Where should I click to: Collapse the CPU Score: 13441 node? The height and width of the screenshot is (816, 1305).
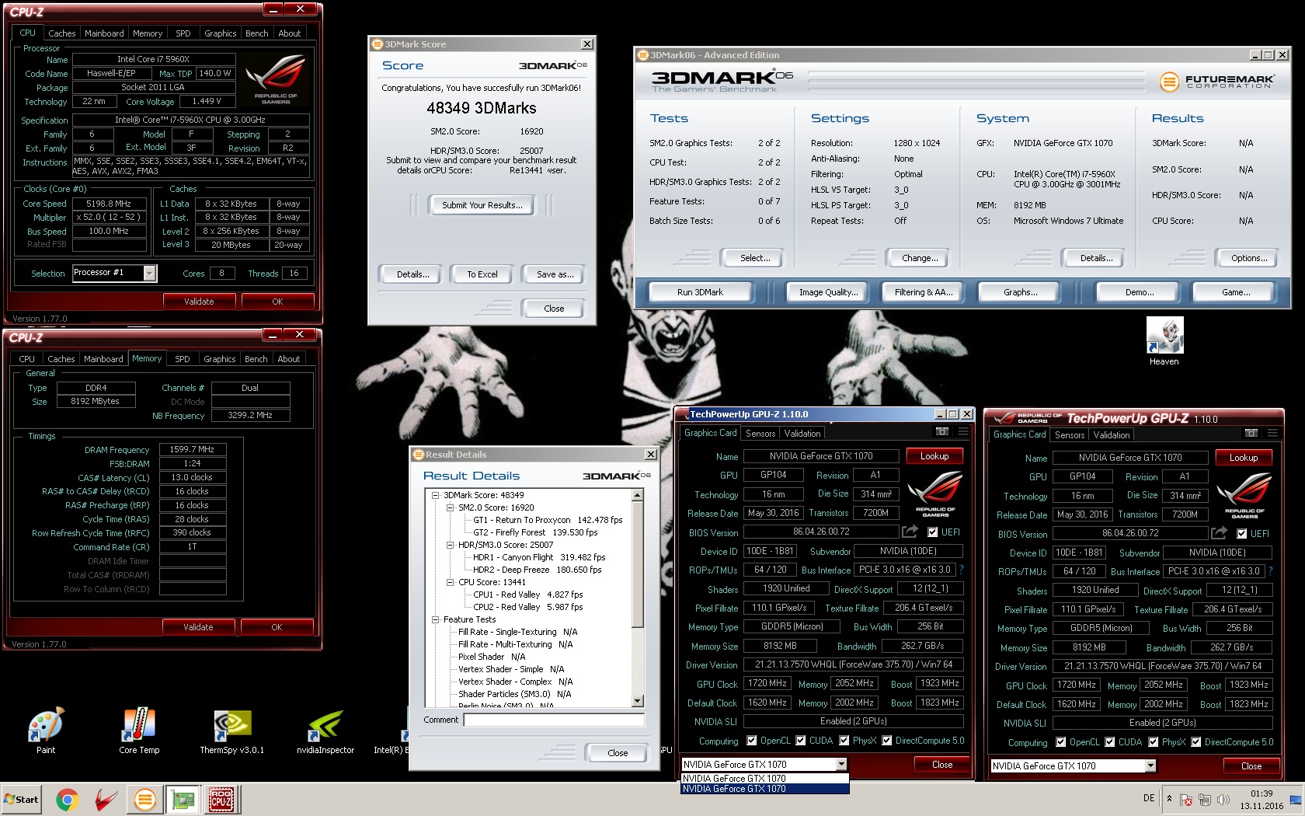[451, 582]
